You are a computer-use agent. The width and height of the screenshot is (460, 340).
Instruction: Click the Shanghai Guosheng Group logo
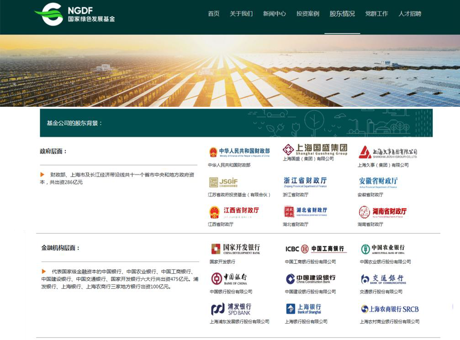coord(315,150)
